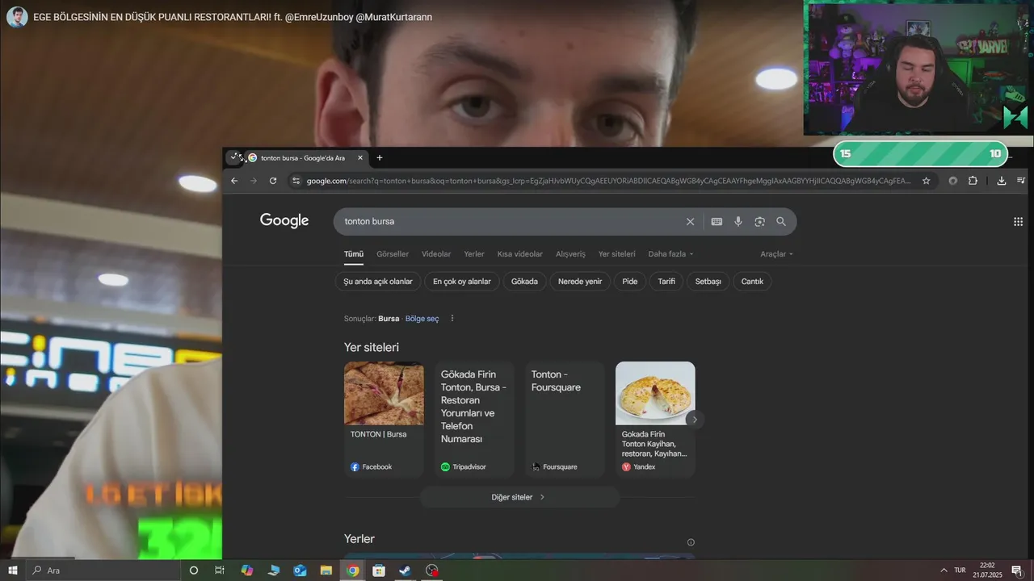Open the Araçlar tools dropdown

[x=776, y=254]
